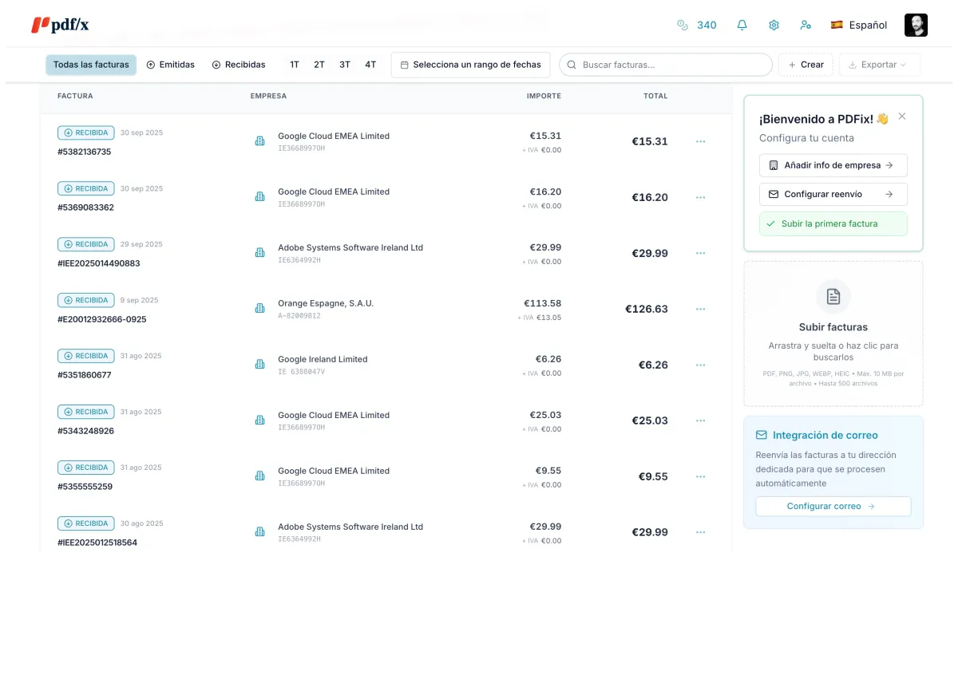Viewport: 958px width, 687px height.
Task: Filter by Emitidas invoices
Action: coord(170,65)
